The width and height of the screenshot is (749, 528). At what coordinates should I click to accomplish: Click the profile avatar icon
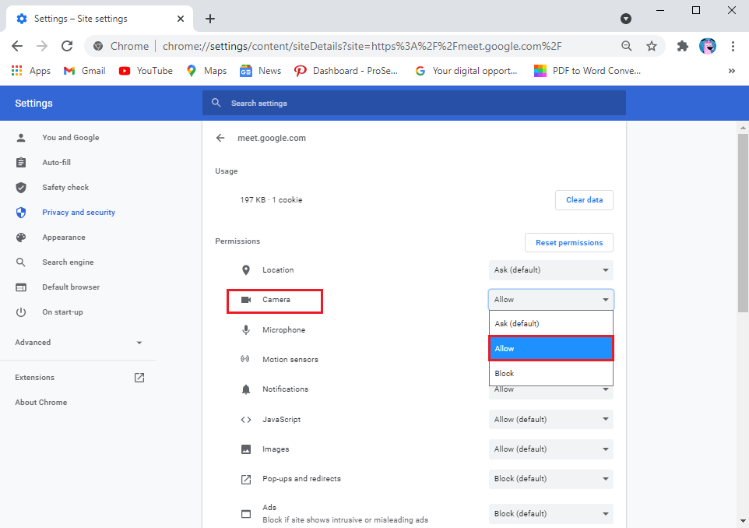pos(708,46)
